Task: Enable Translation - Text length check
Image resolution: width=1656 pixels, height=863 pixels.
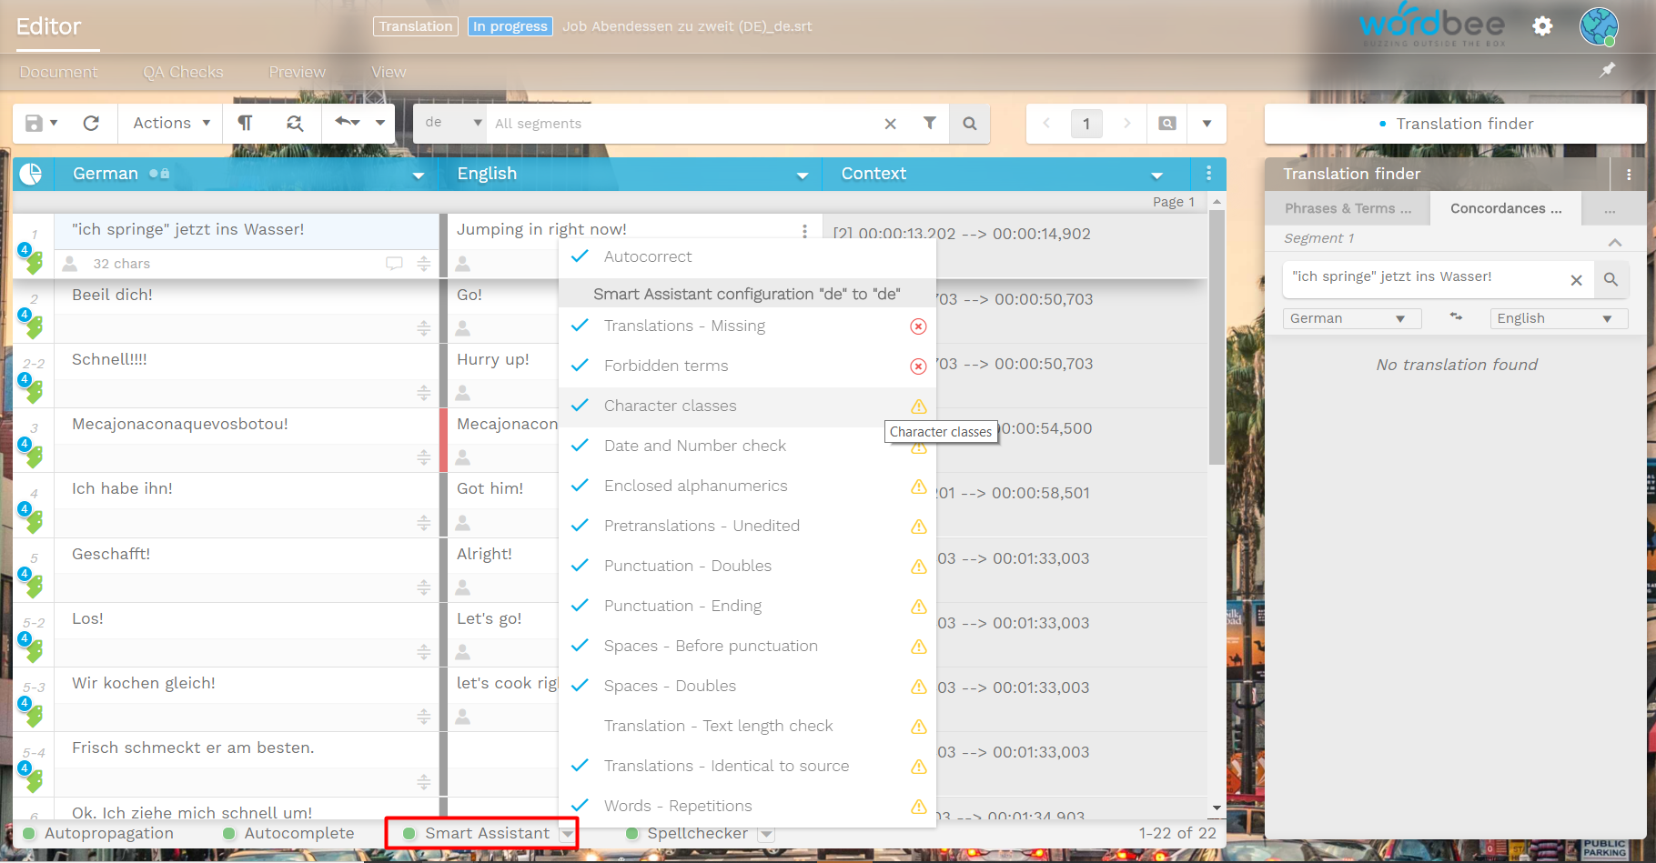Action: (580, 726)
